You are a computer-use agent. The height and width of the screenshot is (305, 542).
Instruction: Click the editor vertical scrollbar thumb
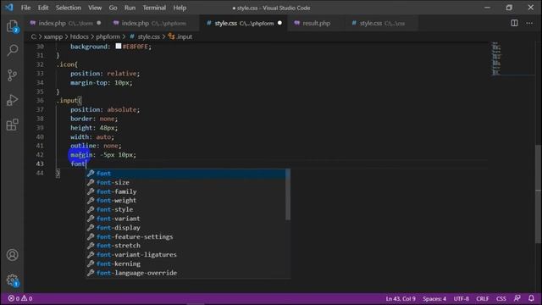(x=539, y=193)
